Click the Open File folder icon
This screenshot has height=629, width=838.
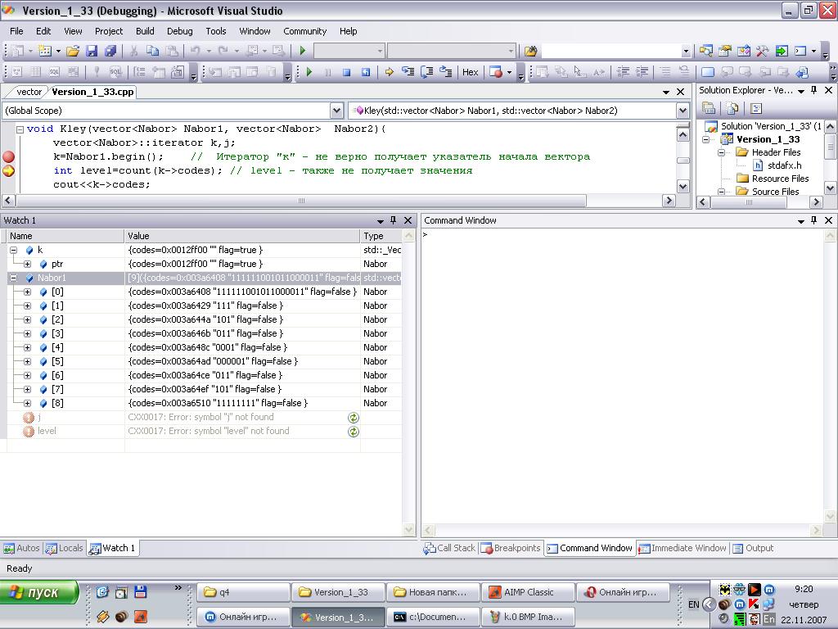pyautogui.click(x=73, y=51)
